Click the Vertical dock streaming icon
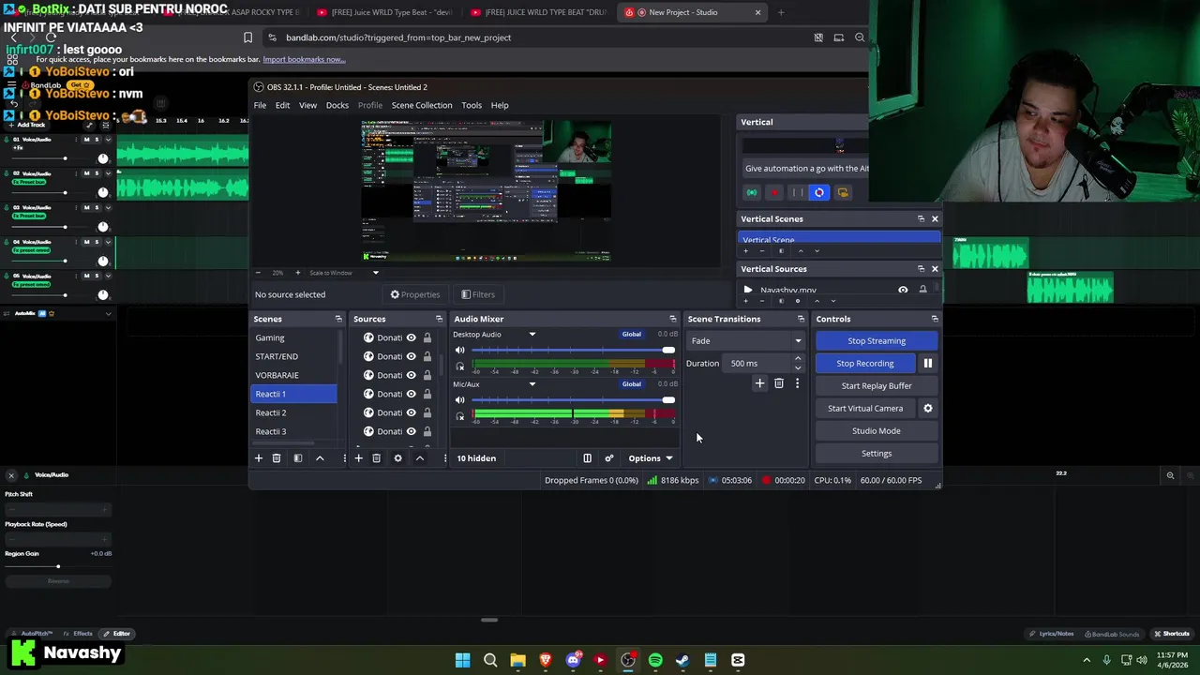This screenshot has height=675, width=1200. [752, 192]
